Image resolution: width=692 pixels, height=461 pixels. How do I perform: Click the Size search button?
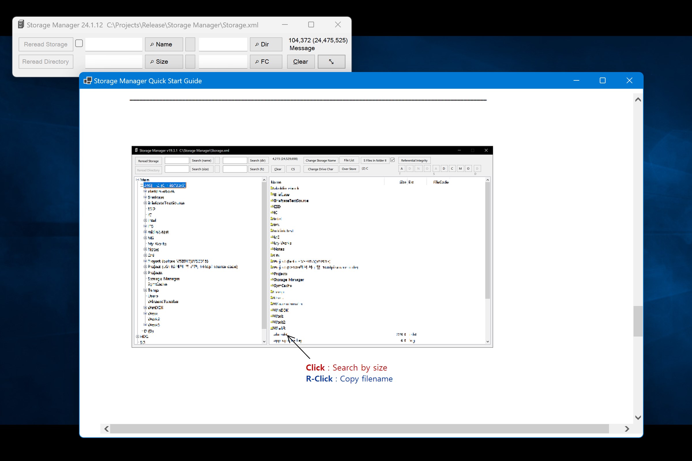(163, 62)
